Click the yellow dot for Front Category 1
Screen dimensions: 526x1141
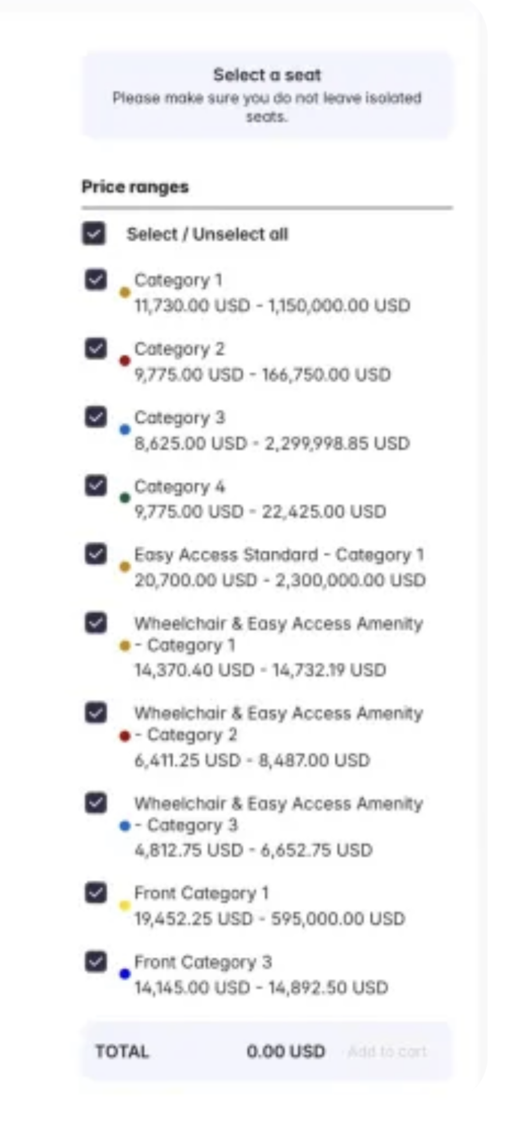tap(124, 906)
